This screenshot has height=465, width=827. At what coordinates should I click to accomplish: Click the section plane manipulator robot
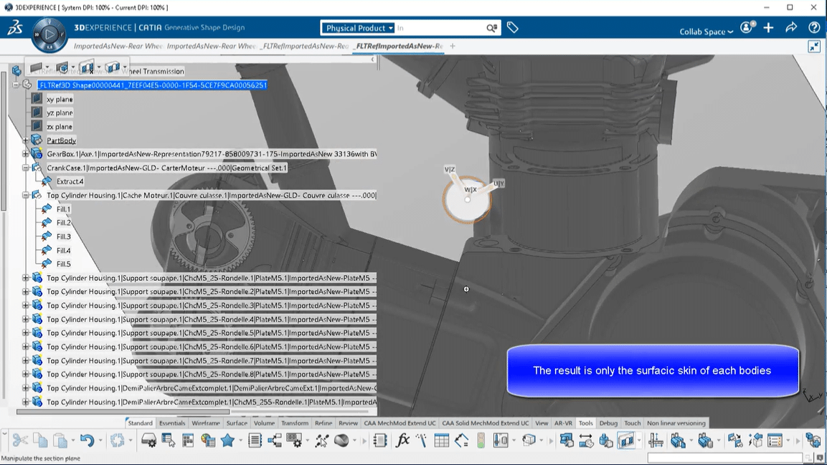click(468, 199)
